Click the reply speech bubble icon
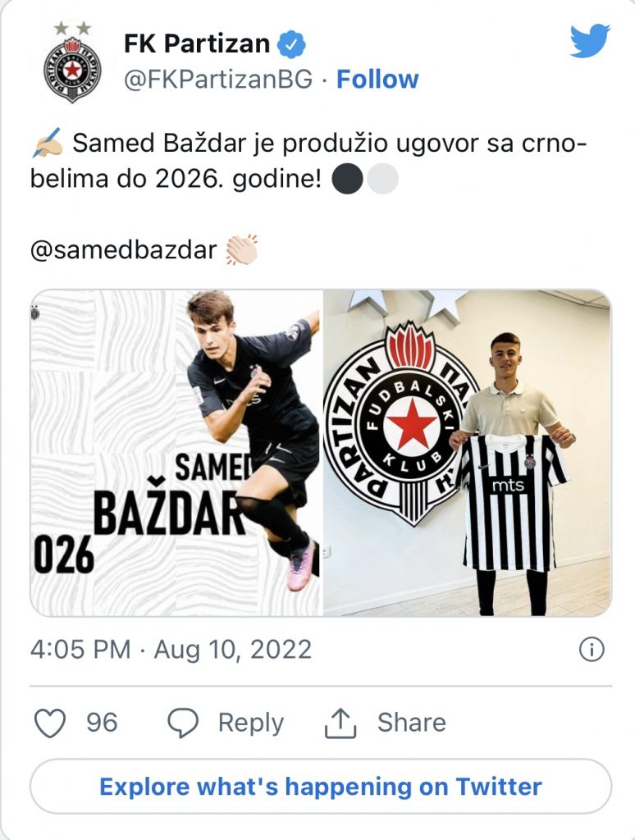The height and width of the screenshot is (840, 635). tap(183, 723)
